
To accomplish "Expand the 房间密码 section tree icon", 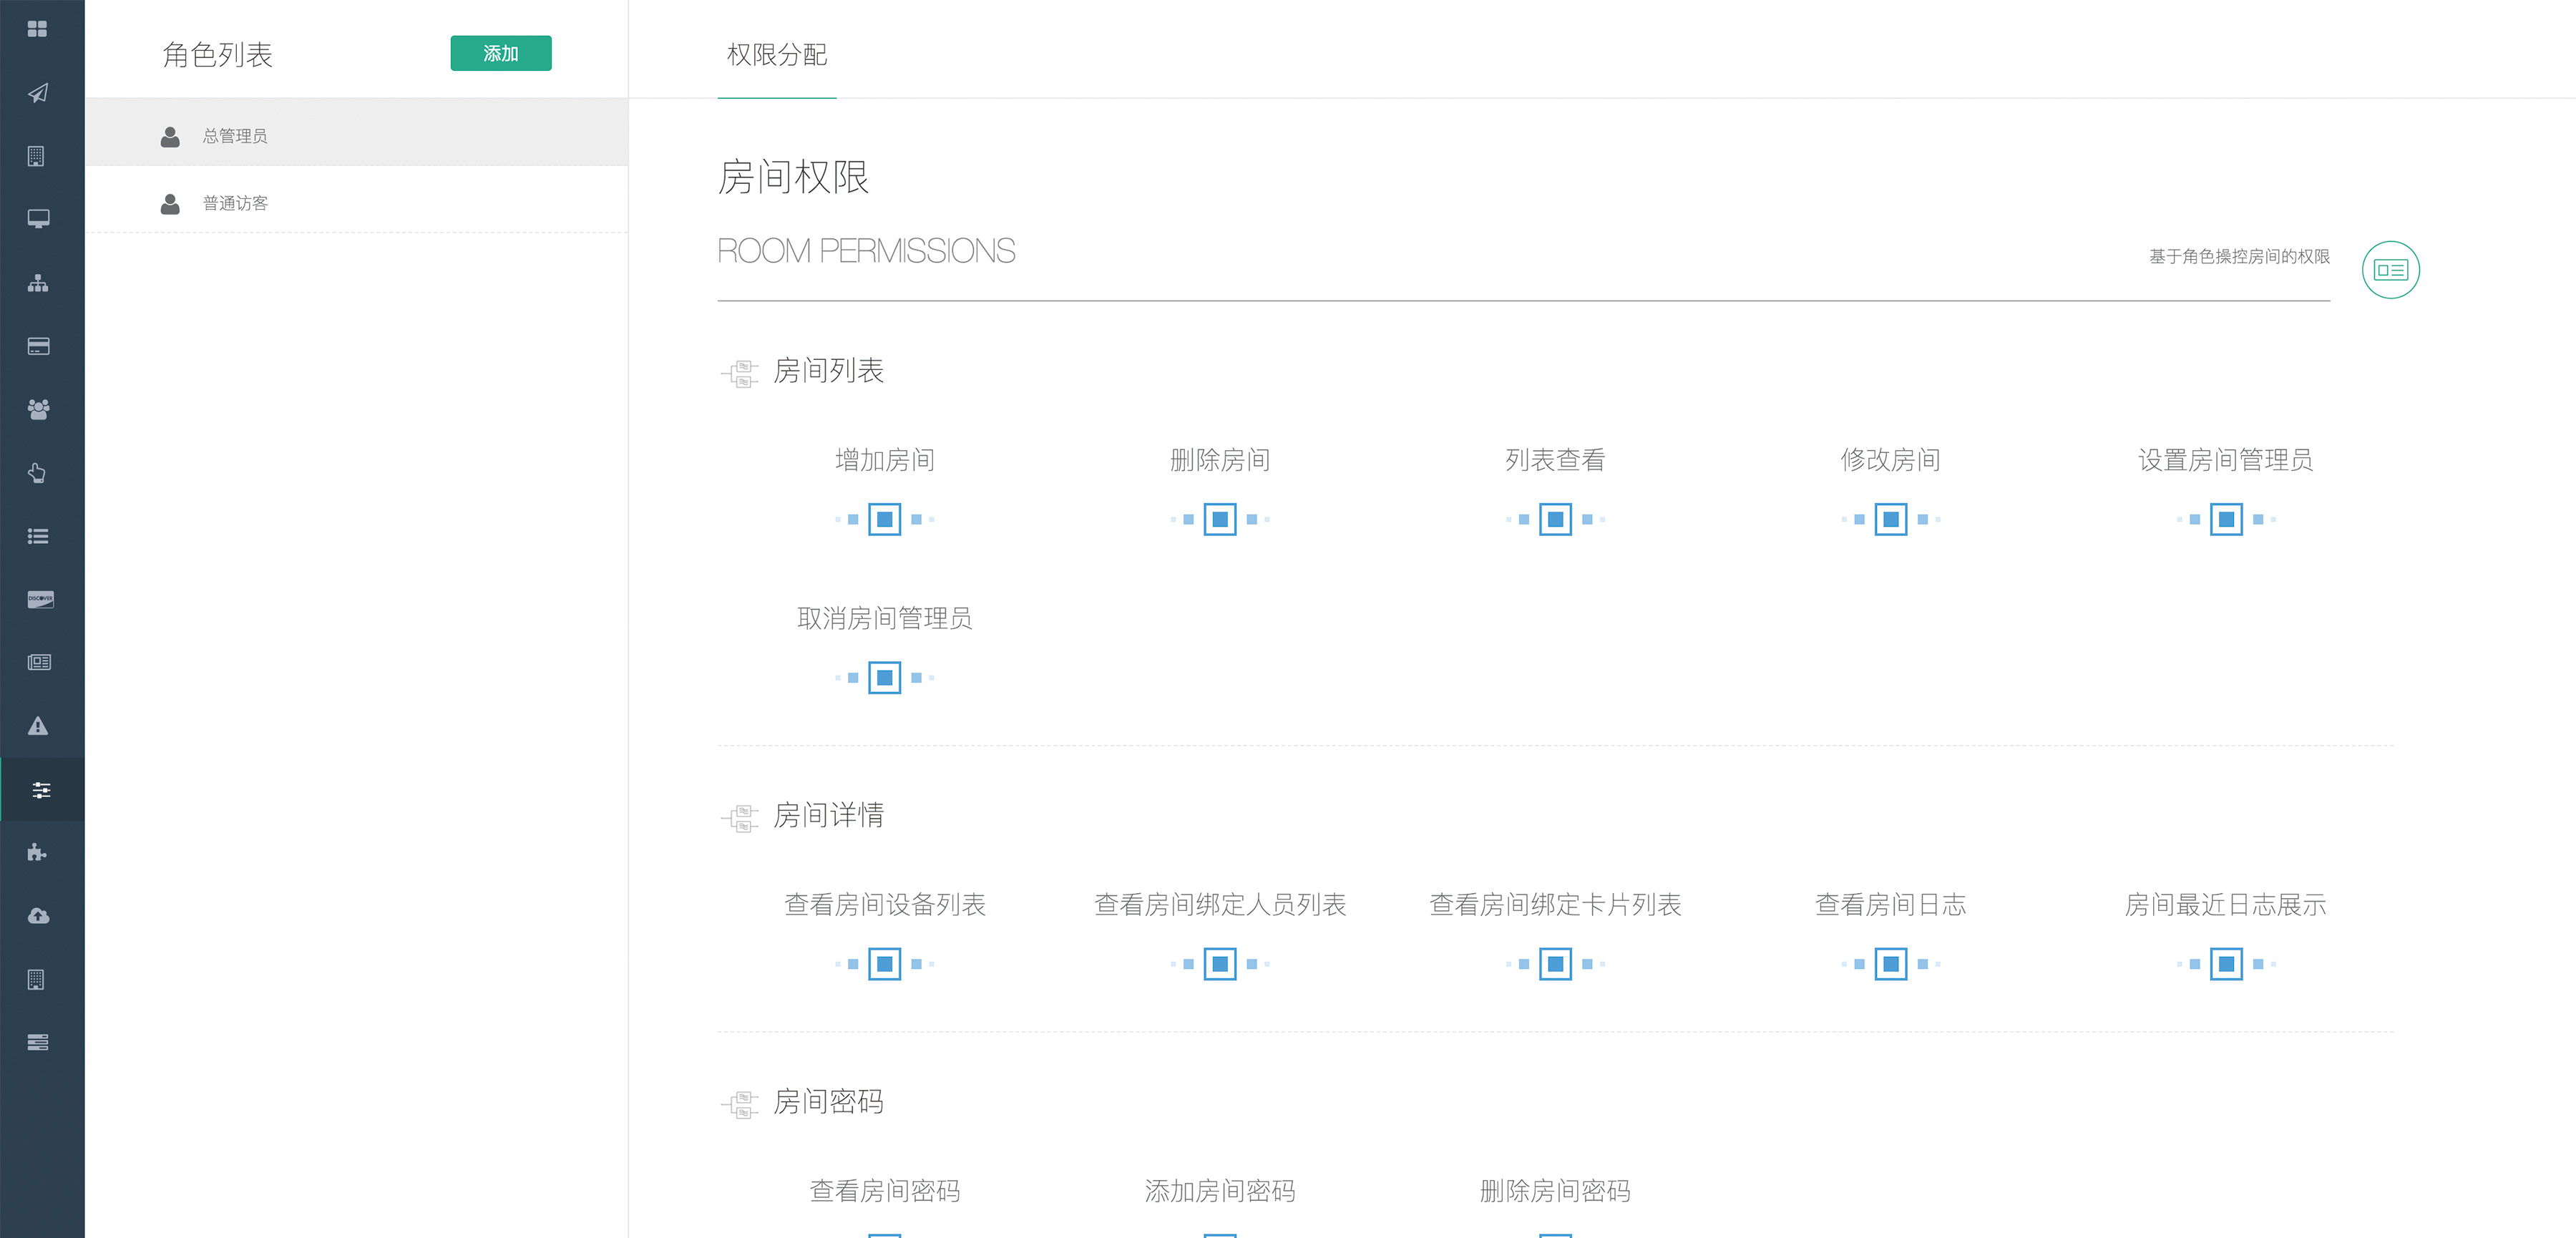I will click(740, 1104).
